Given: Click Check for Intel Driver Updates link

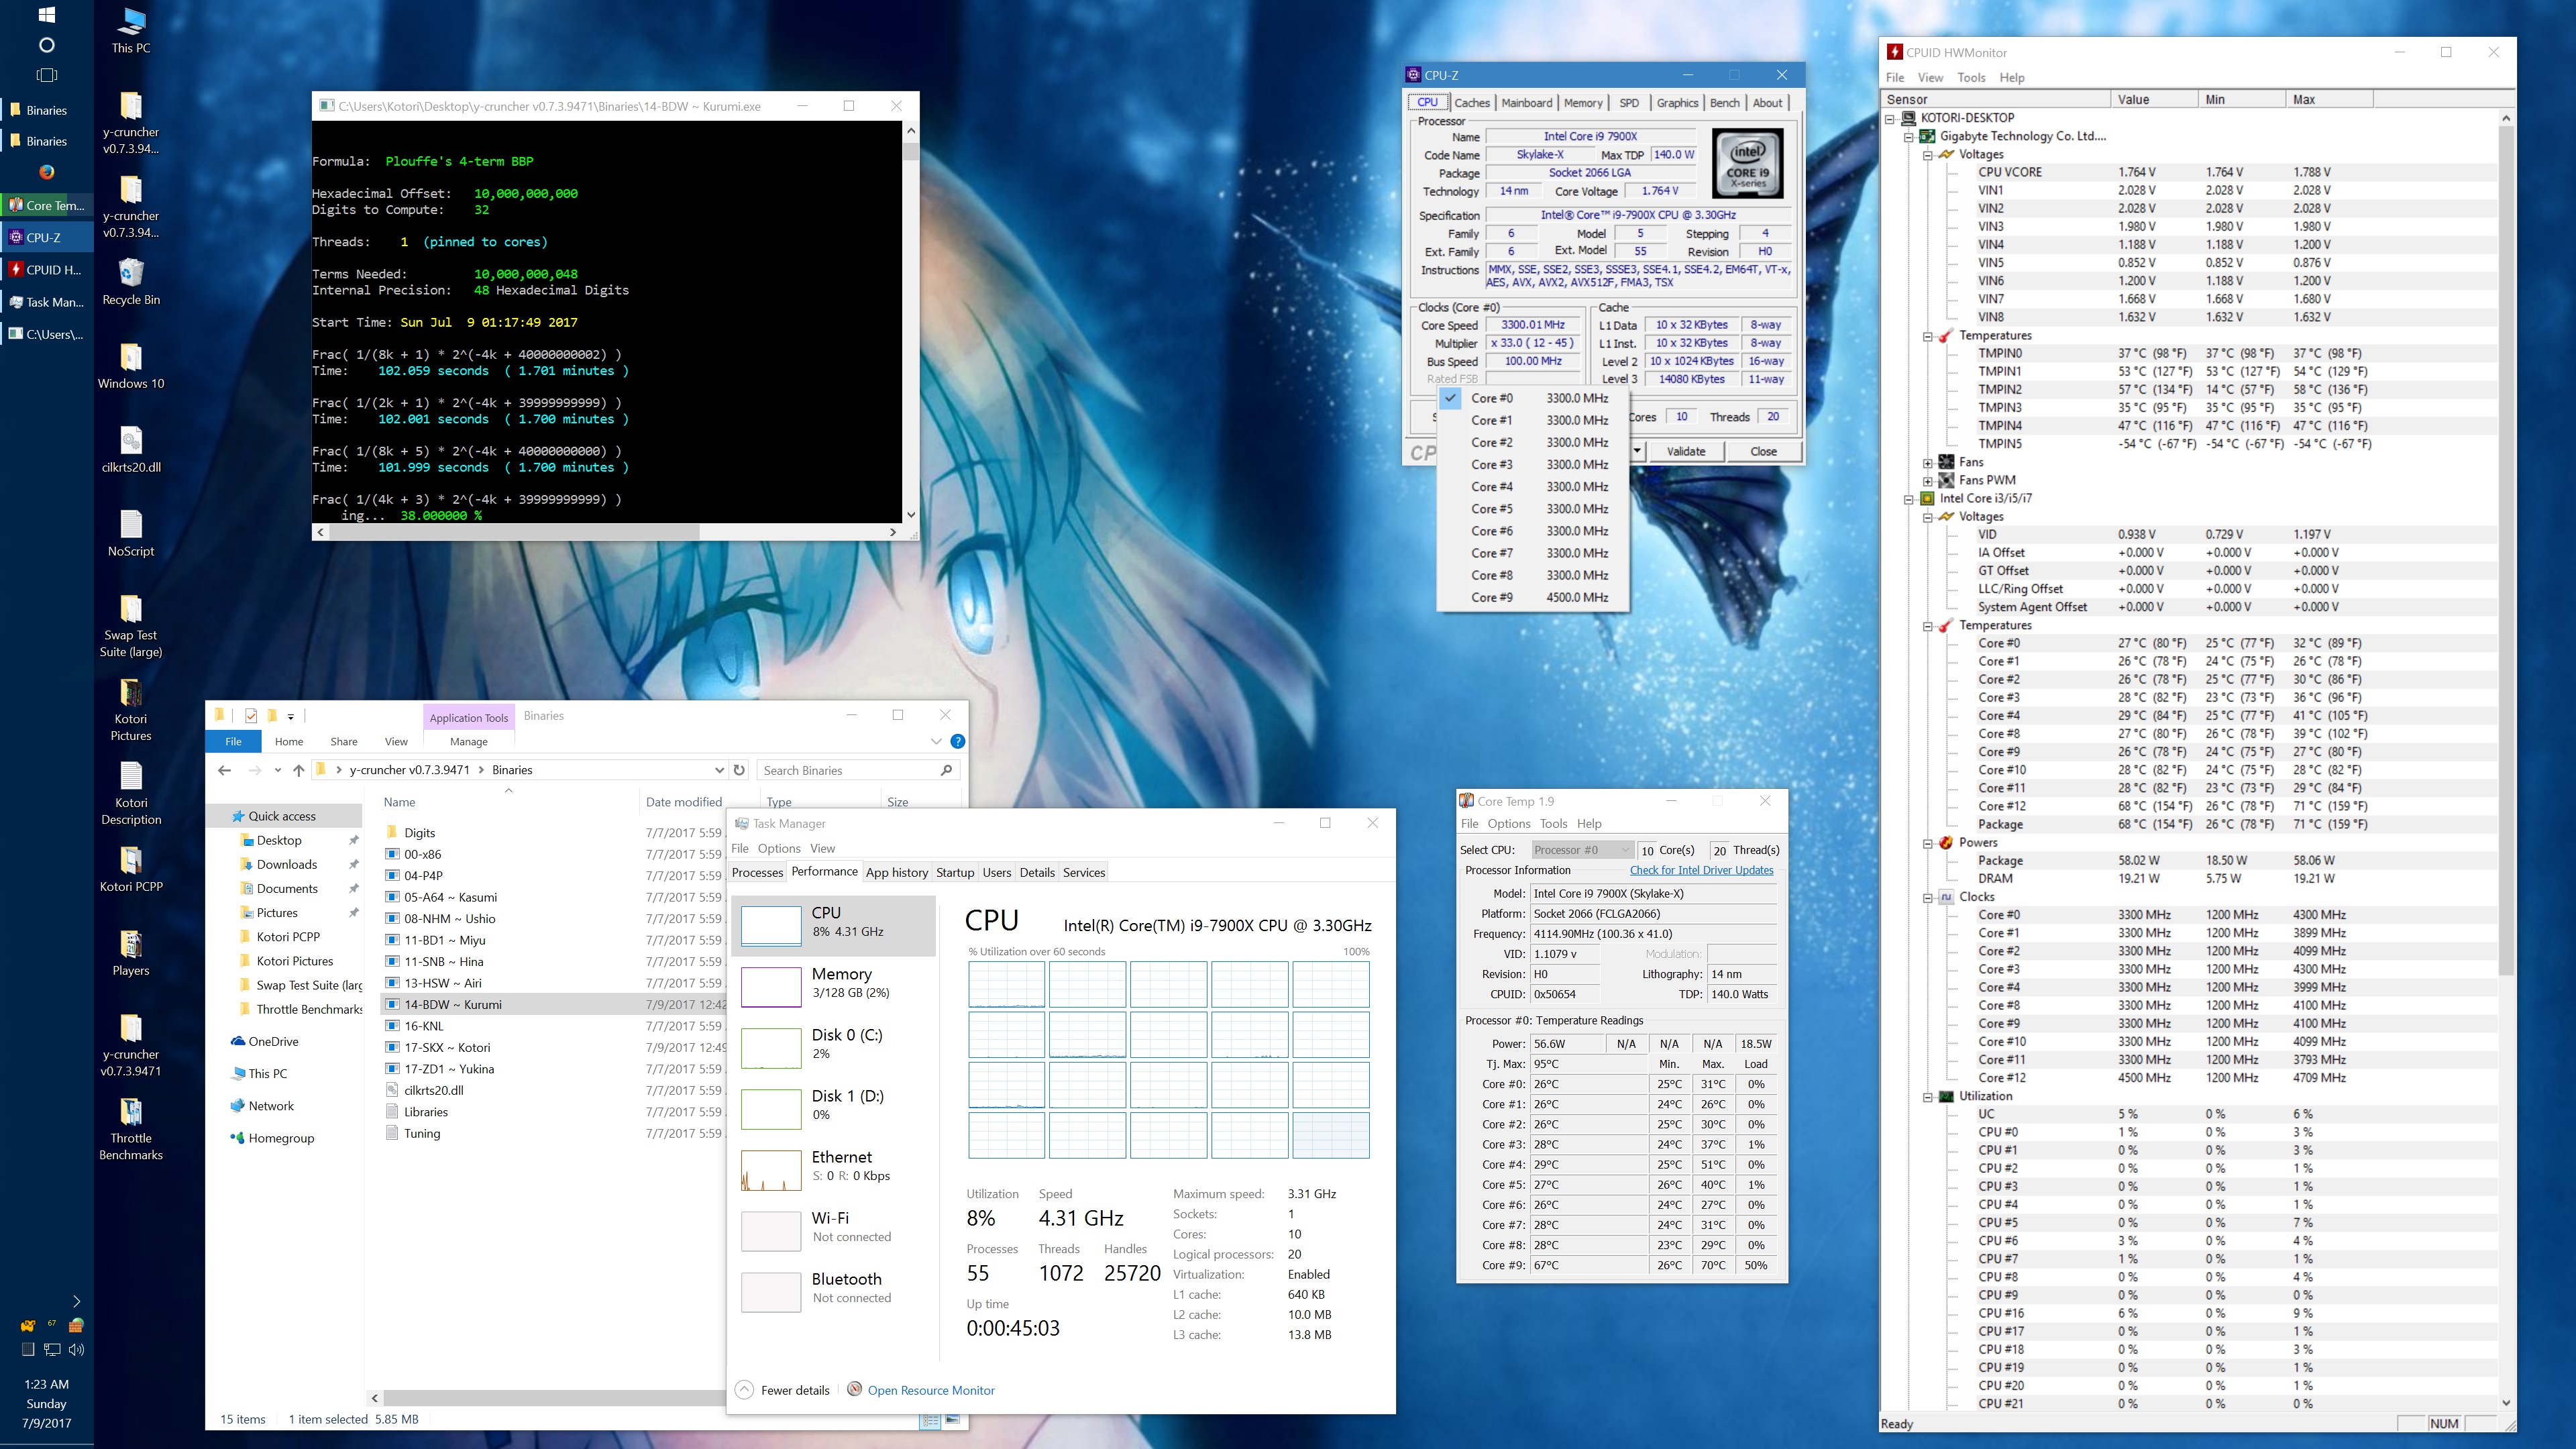Looking at the screenshot, I should click(x=1701, y=870).
